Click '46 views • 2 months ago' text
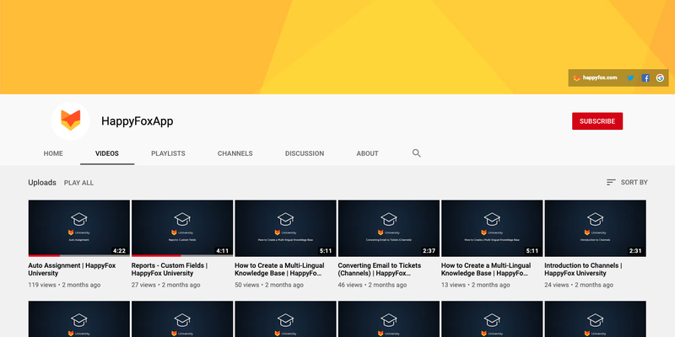This screenshot has width=675, height=337. click(372, 285)
